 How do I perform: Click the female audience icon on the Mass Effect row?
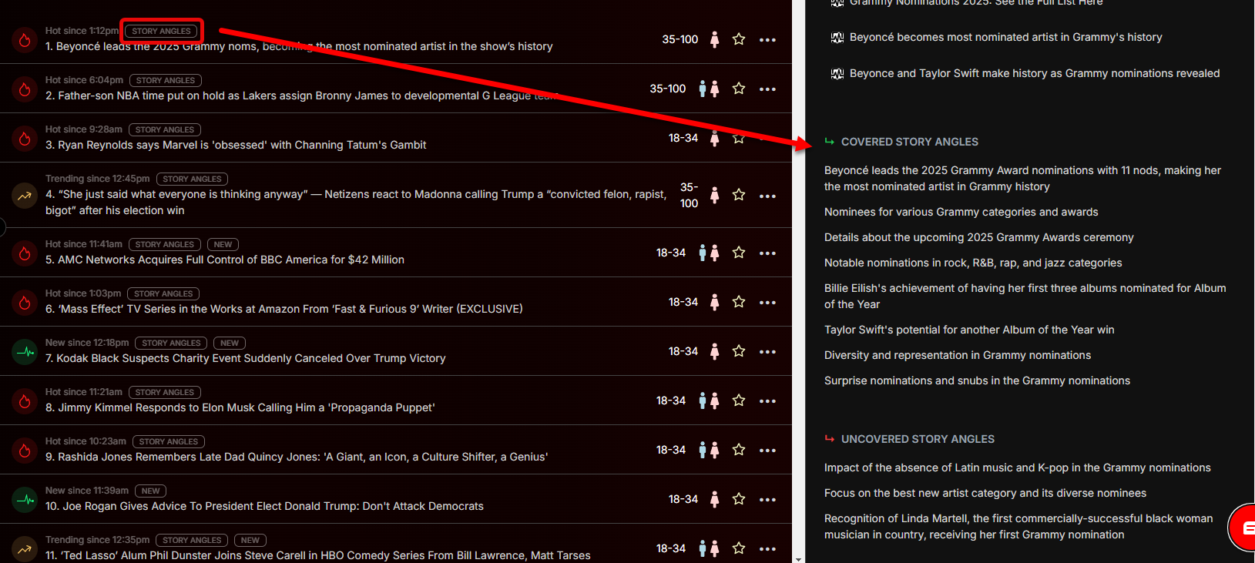pos(714,302)
